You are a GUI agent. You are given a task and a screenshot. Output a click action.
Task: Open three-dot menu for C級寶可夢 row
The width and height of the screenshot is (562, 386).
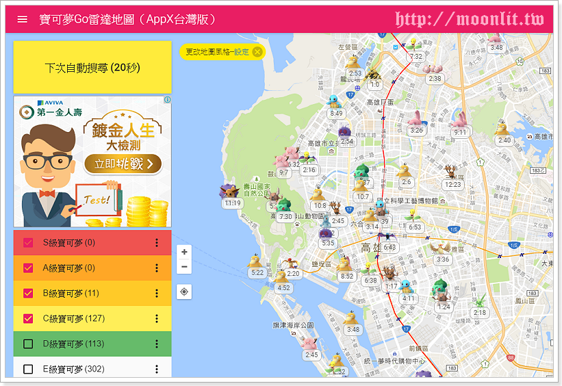pyautogui.click(x=157, y=319)
